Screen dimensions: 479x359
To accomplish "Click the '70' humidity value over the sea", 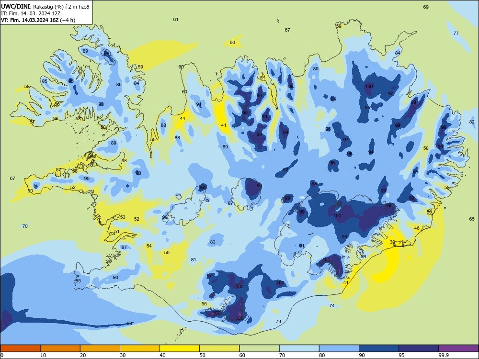I will [x=25, y=226].
